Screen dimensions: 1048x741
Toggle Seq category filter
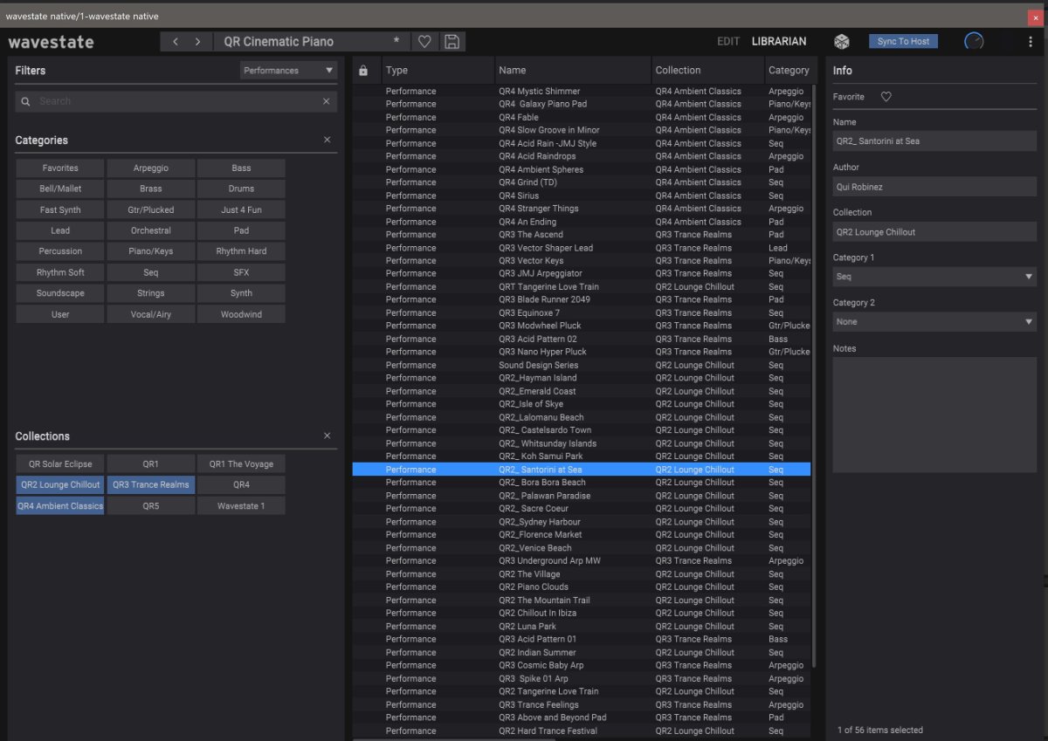[x=150, y=272]
